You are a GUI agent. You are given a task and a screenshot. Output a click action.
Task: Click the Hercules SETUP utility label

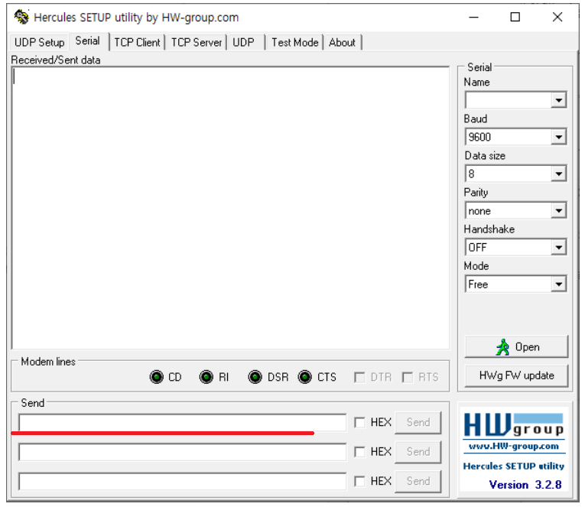coord(513,466)
